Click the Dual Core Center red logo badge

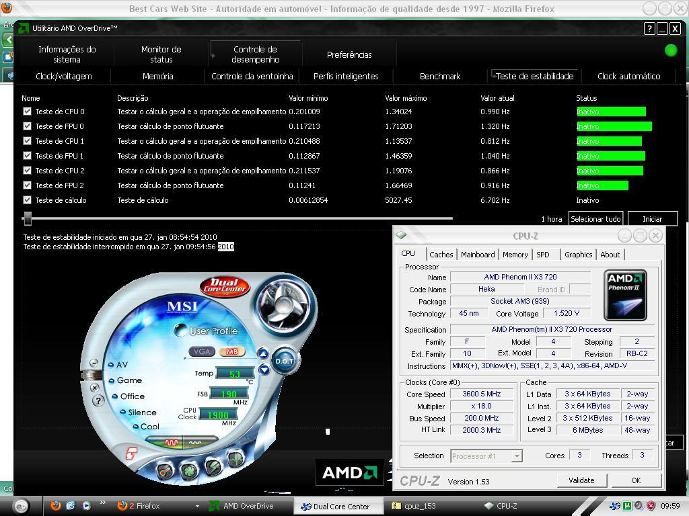tap(224, 286)
